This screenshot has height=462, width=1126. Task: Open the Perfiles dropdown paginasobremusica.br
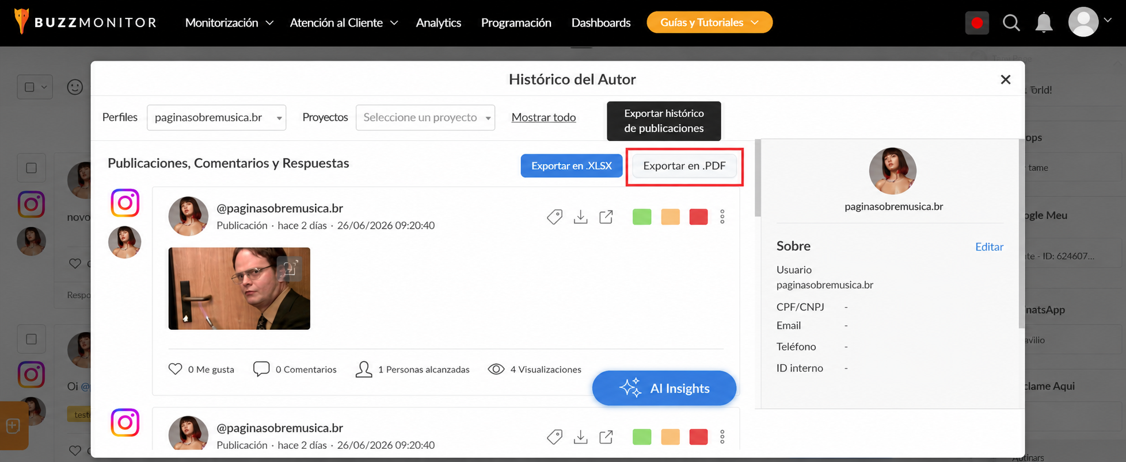[216, 117]
